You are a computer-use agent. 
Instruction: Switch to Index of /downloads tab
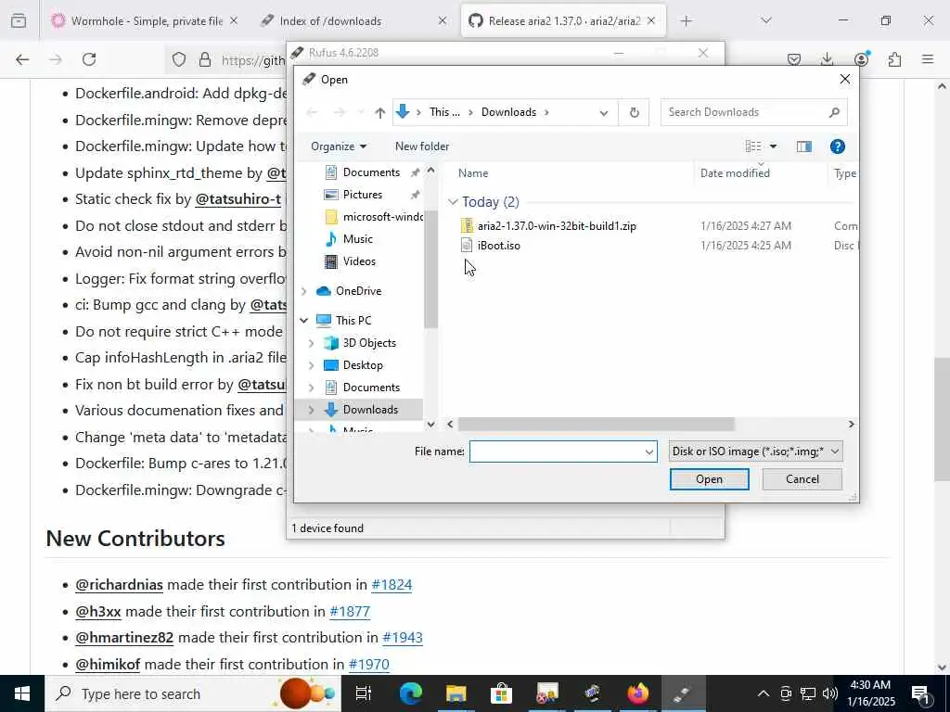(353, 21)
